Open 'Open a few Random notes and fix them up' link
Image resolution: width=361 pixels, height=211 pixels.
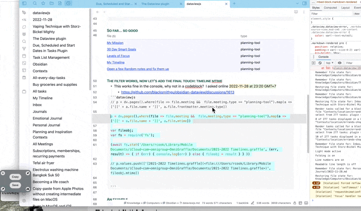138,69
